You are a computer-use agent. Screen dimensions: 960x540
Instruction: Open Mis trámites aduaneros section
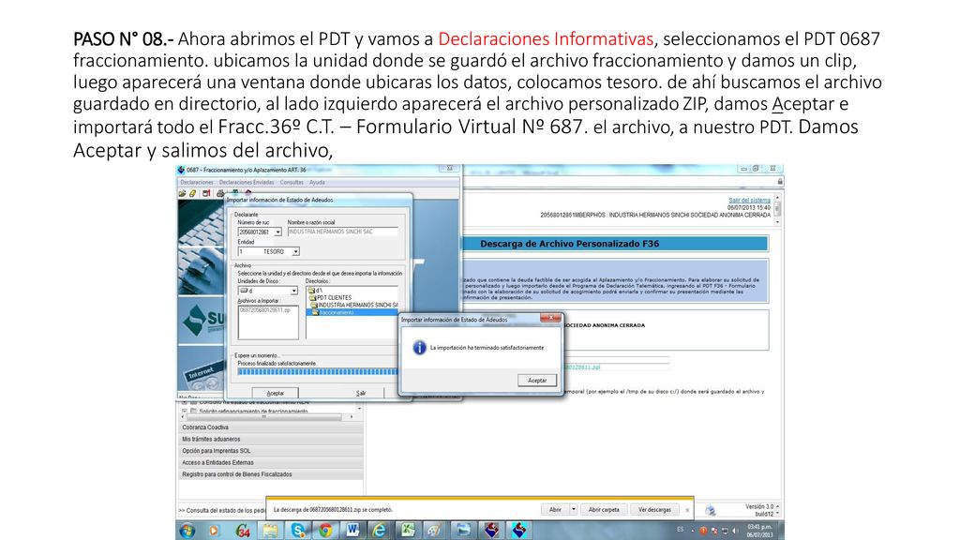[271, 439]
